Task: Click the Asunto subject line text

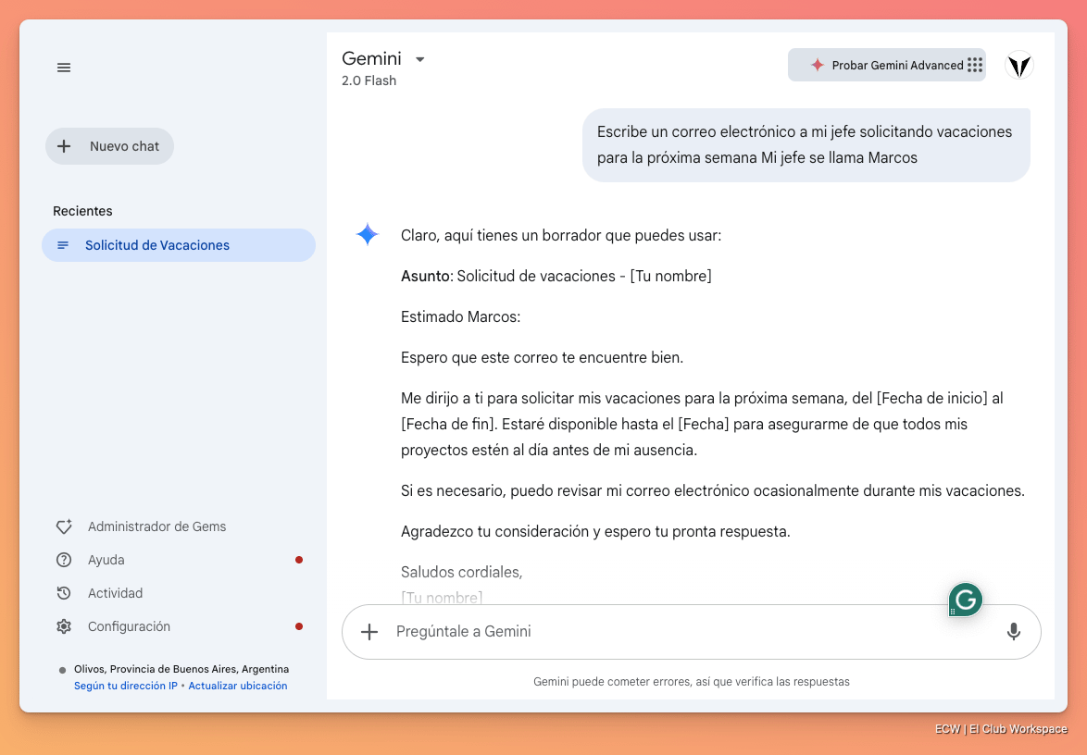Action: [x=556, y=276]
